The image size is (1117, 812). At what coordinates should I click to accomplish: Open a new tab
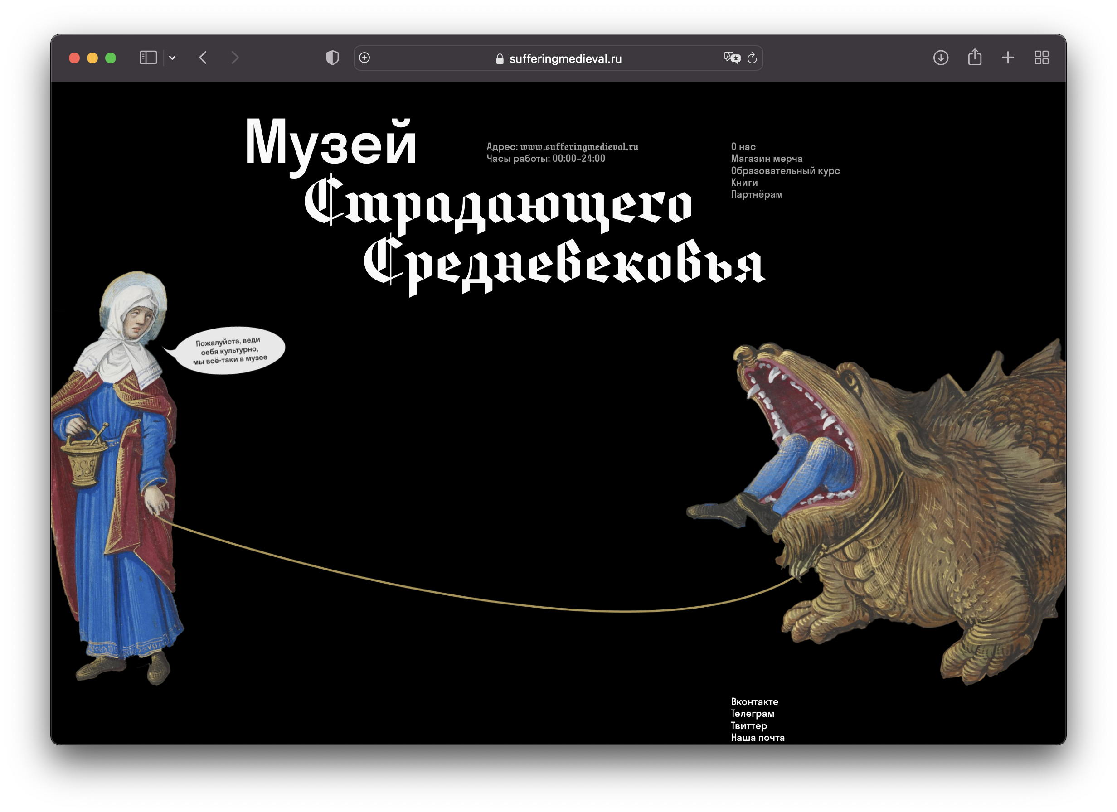tap(1008, 58)
